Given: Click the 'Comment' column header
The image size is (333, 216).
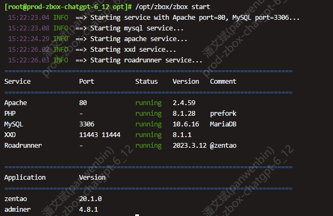Looking at the screenshot, I should [223, 82].
